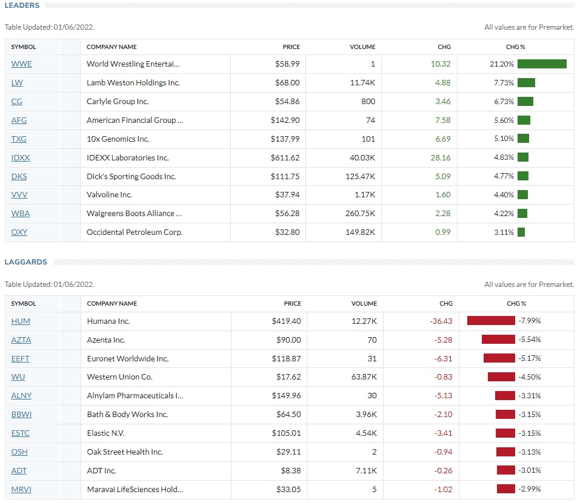Select the IDXX ticker link
This screenshot has height=503, width=580.
21,158
